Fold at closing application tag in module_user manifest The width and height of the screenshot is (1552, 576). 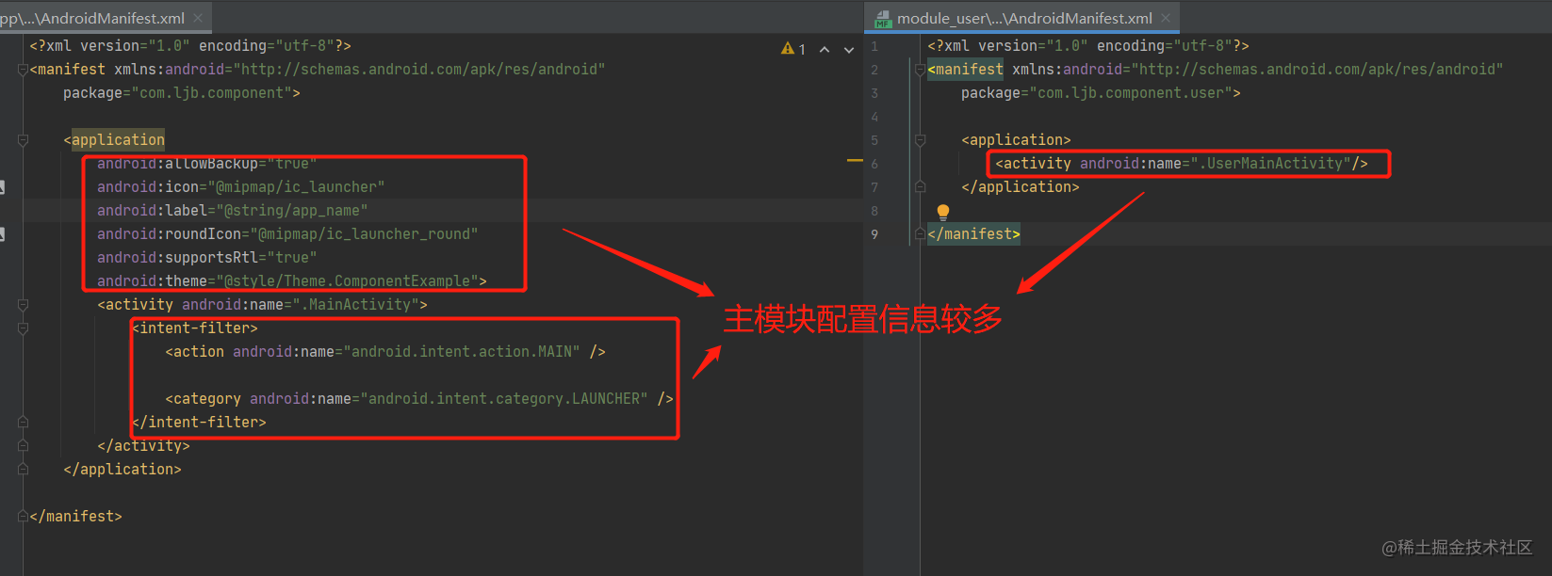920,187
